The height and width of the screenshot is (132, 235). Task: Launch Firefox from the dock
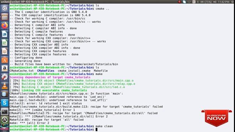4,25
